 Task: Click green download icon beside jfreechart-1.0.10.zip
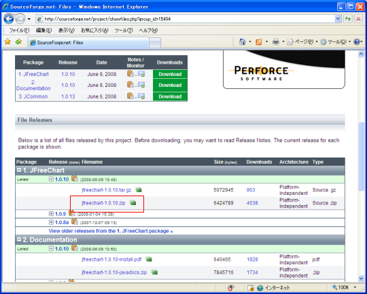(x=133, y=203)
